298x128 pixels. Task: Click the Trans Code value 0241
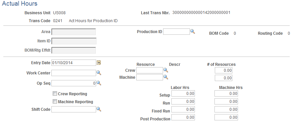58,21
